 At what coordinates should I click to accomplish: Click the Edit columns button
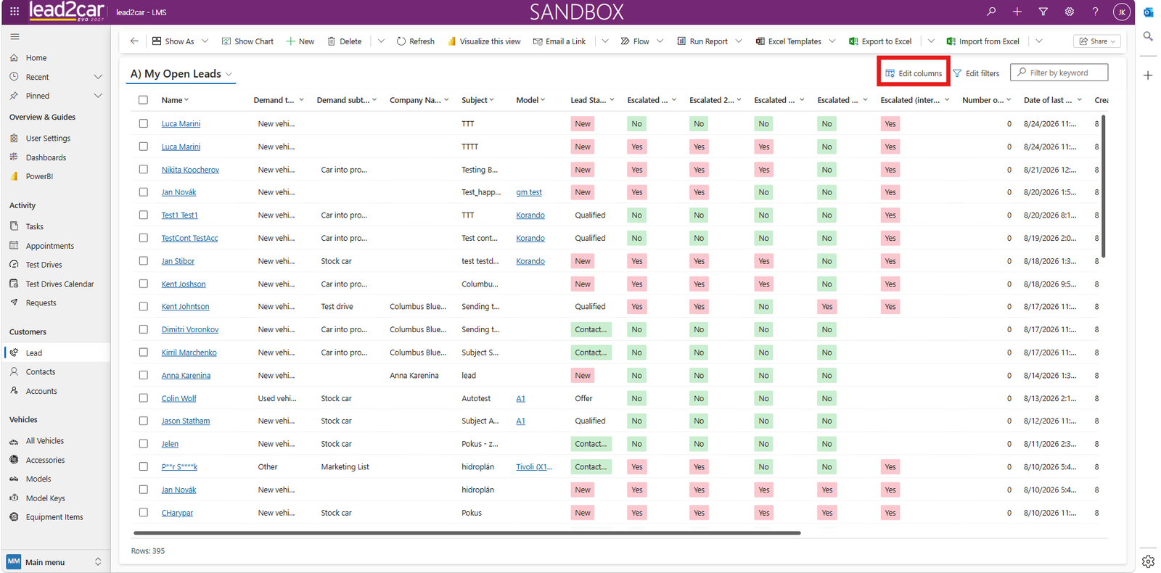tap(914, 73)
